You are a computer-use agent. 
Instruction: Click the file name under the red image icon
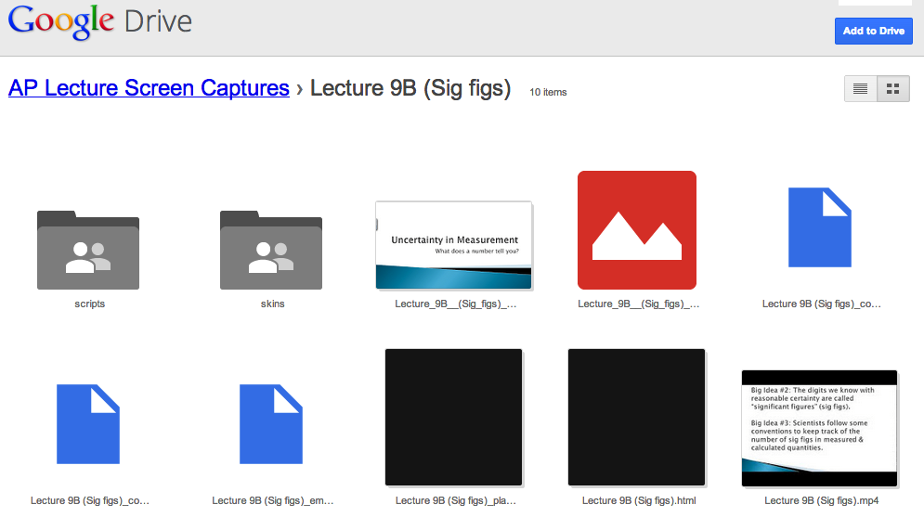click(638, 304)
